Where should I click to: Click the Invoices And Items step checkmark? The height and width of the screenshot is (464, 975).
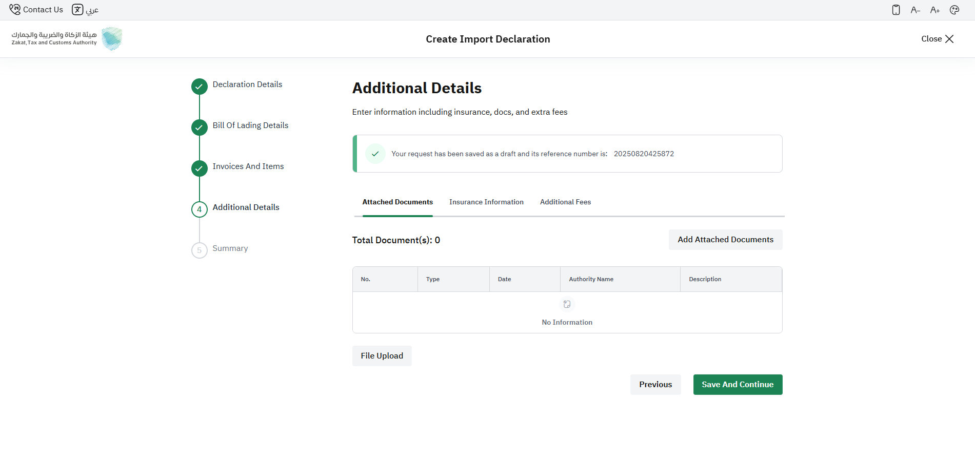pos(200,168)
